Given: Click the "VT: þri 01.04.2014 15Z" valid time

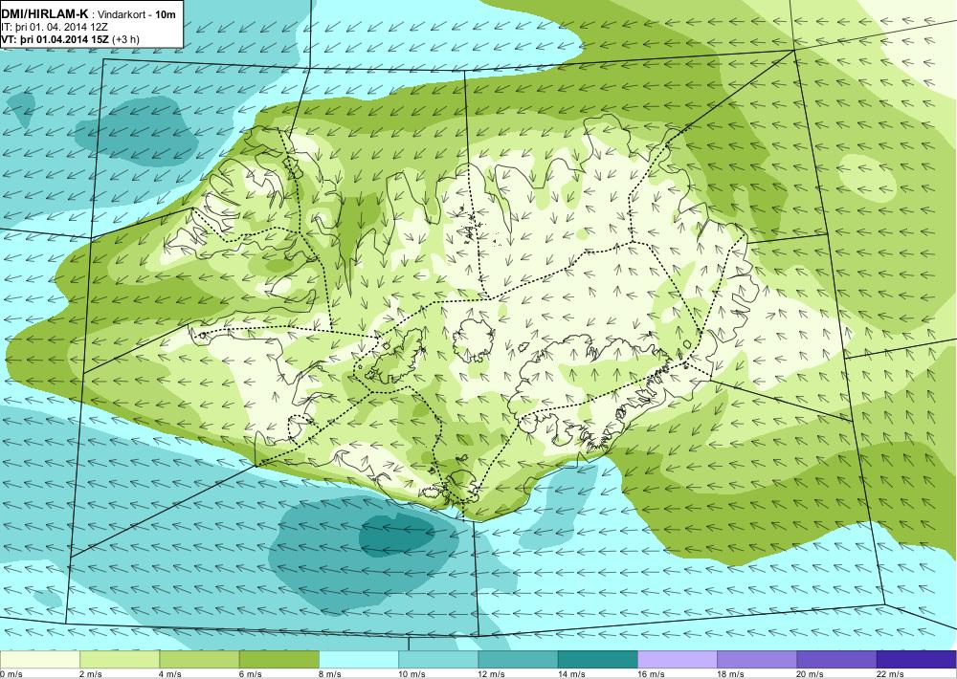Looking at the screenshot, I should tap(56, 39).
